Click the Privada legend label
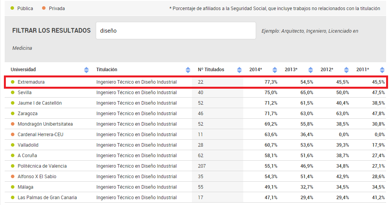Image resolution: width=390 pixels, height=205 pixels. click(57, 9)
